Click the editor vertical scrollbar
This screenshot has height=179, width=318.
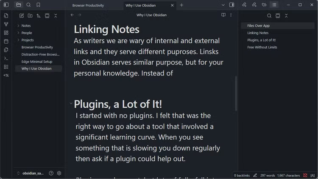point(236,93)
